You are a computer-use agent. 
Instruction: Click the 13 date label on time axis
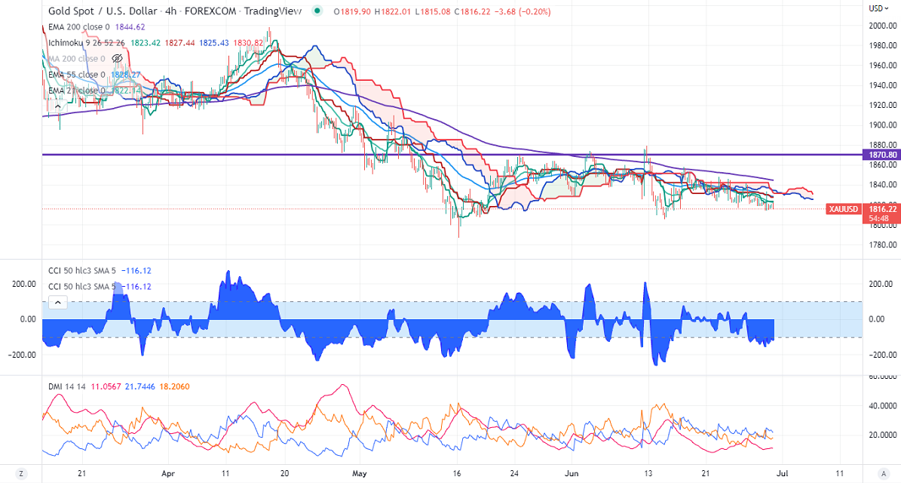coord(648,474)
